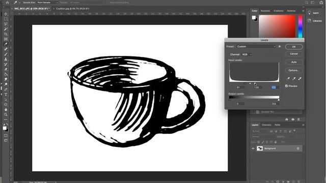The image size is (326, 183).
Task: Open the Preset dropdown showing Custom
Action: 256,46
